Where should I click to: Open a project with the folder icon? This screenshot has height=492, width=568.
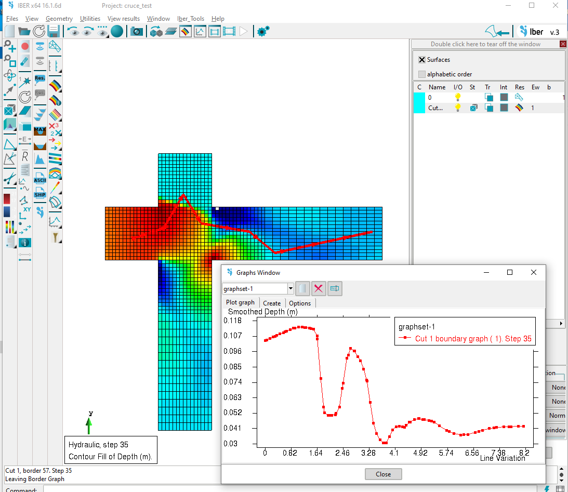tap(24, 32)
